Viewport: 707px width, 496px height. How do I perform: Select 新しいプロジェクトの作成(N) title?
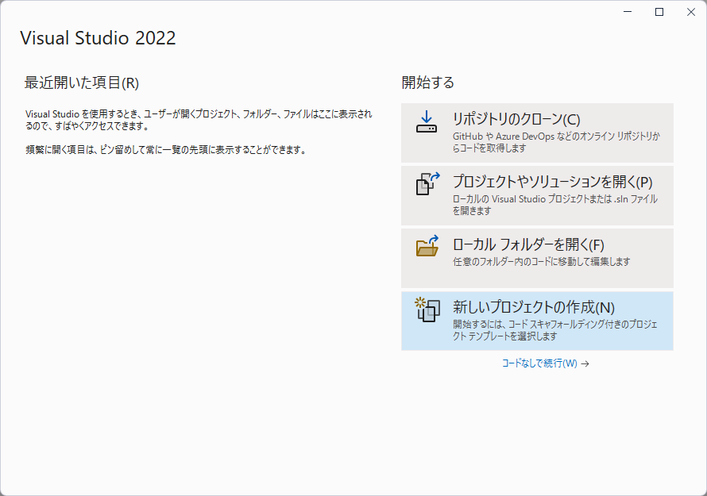533,307
